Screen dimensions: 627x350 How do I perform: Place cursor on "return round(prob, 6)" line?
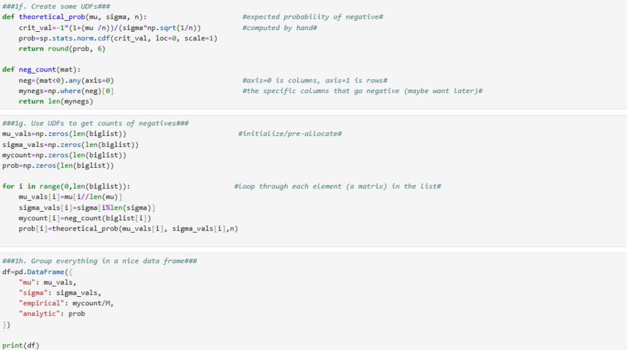point(62,49)
